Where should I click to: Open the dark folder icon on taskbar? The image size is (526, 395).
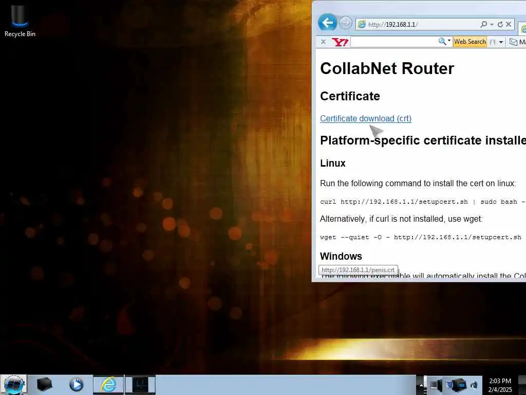point(44,385)
